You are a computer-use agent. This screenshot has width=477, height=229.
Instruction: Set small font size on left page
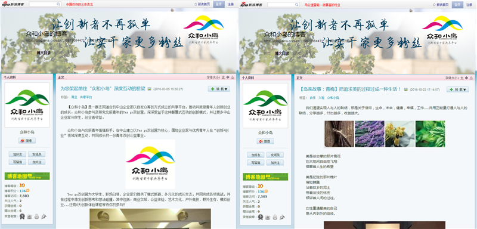[233, 78]
